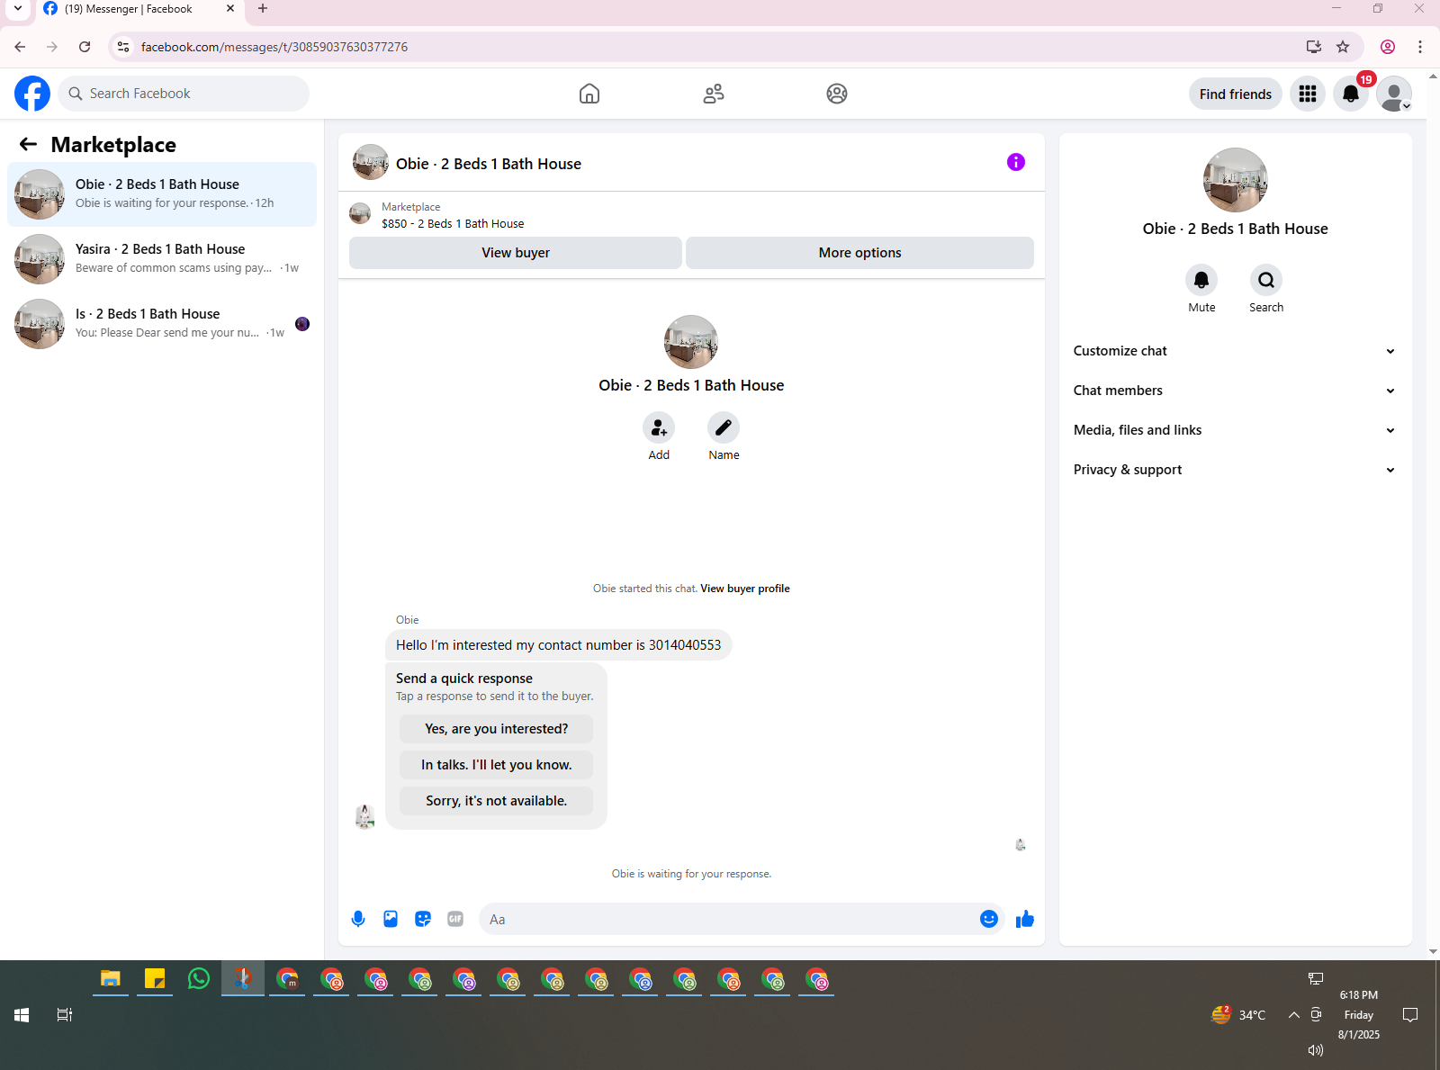Send quick response 'In talks. I'll let you know.'
Viewport: 1440px width, 1070px height.
click(x=497, y=765)
